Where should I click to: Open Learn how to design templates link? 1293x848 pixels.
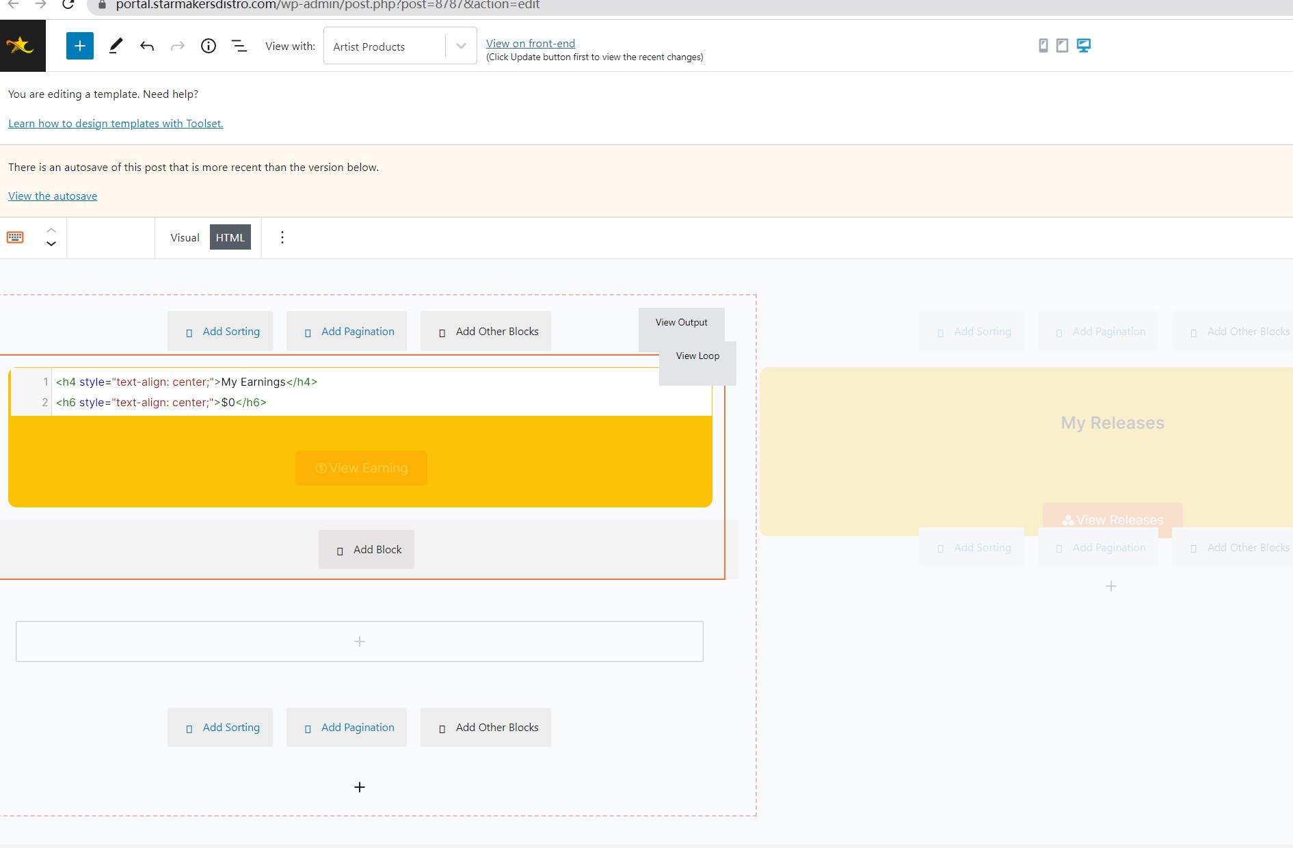coord(116,123)
